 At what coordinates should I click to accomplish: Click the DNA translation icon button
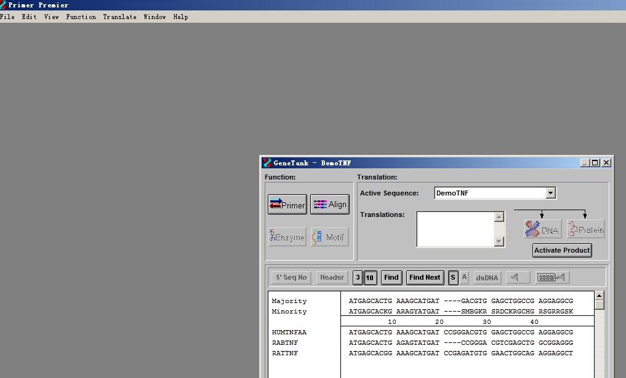tap(542, 229)
